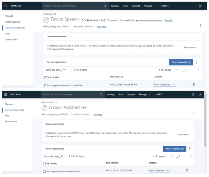Click edit notepad icon in top header
Viewport: 209px width, 177px height.
point(200,6)
